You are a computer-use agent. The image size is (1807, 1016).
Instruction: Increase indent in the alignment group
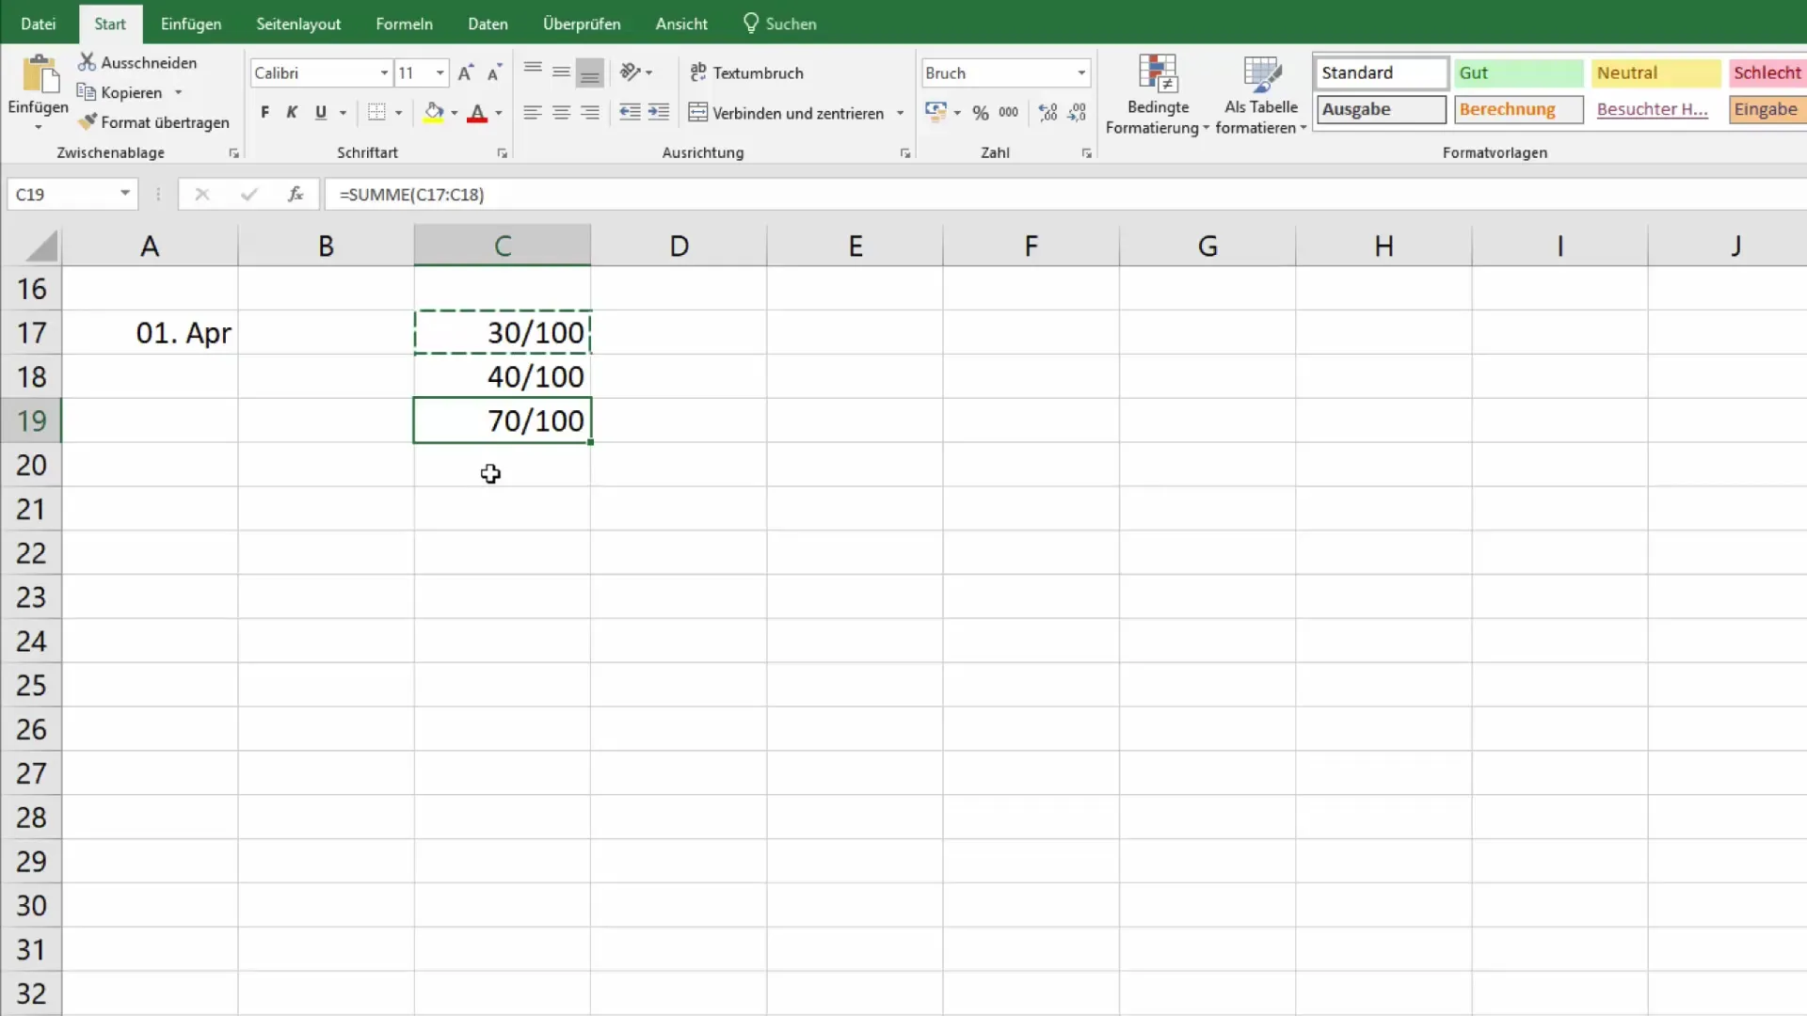click(659, 113)
